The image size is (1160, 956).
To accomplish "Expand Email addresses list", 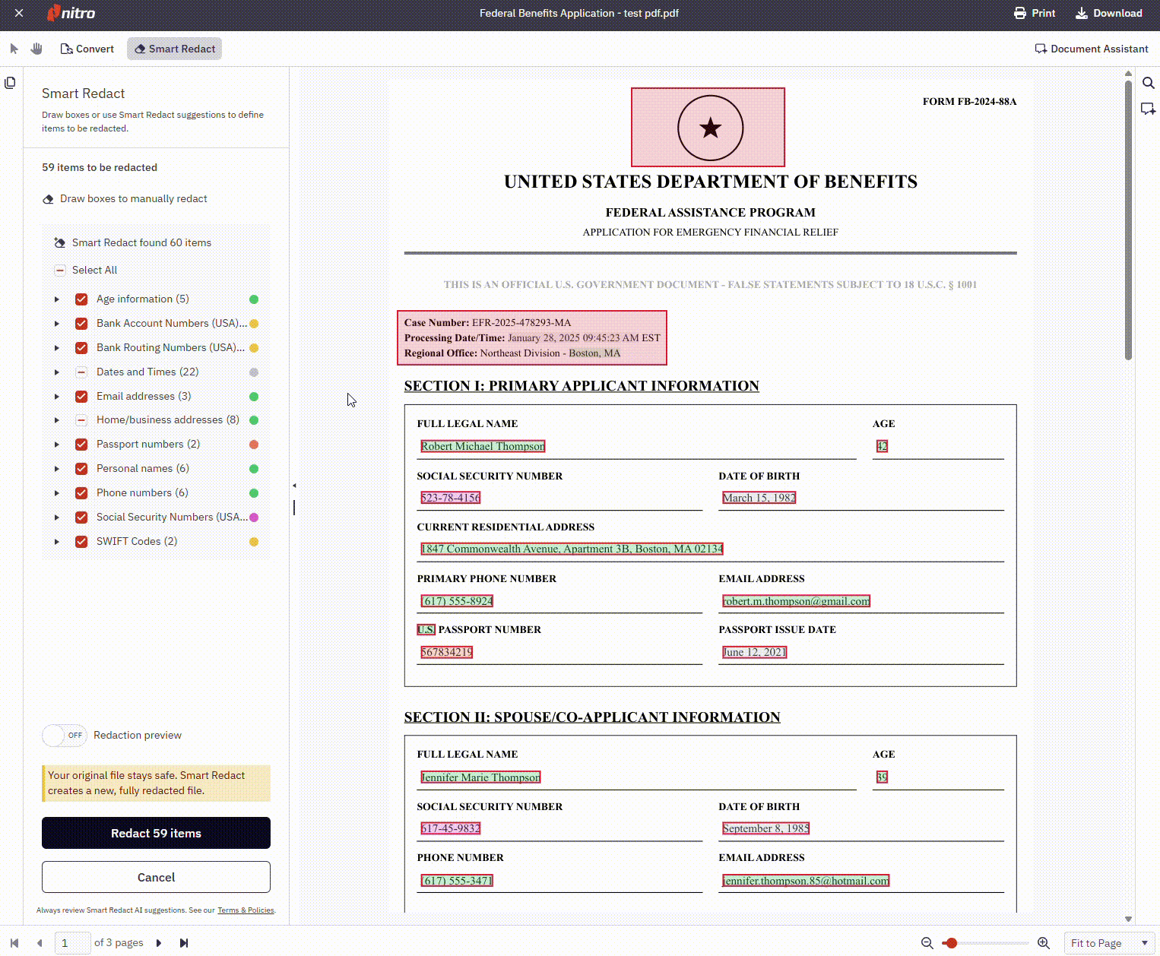I will (x=57, y=397).
